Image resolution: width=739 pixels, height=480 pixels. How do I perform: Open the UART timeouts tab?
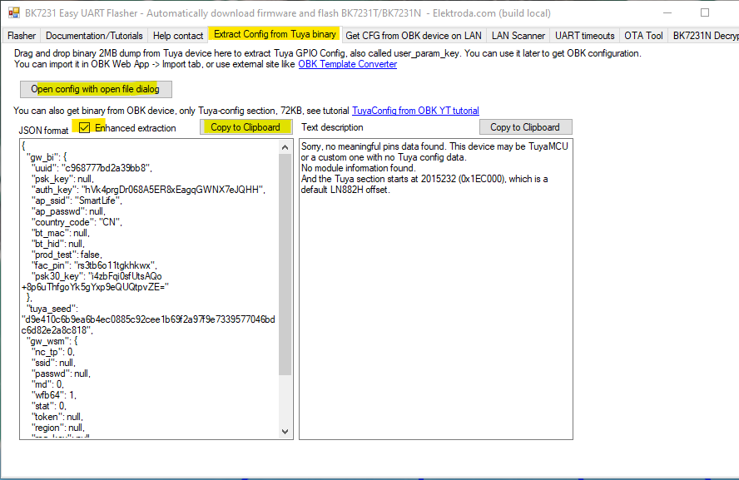[584, 36]
